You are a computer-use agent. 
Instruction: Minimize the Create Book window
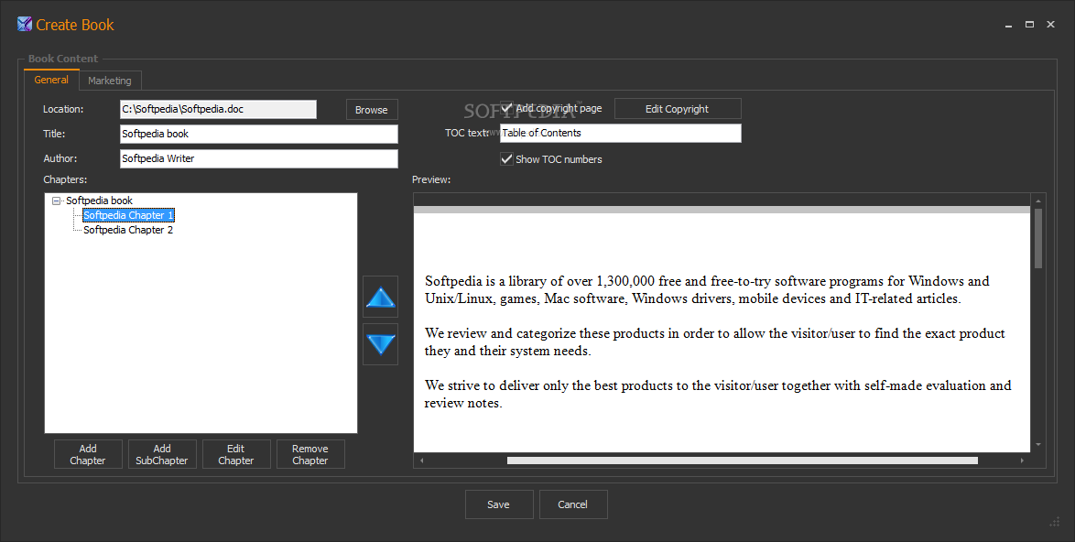click(1008, 25)
